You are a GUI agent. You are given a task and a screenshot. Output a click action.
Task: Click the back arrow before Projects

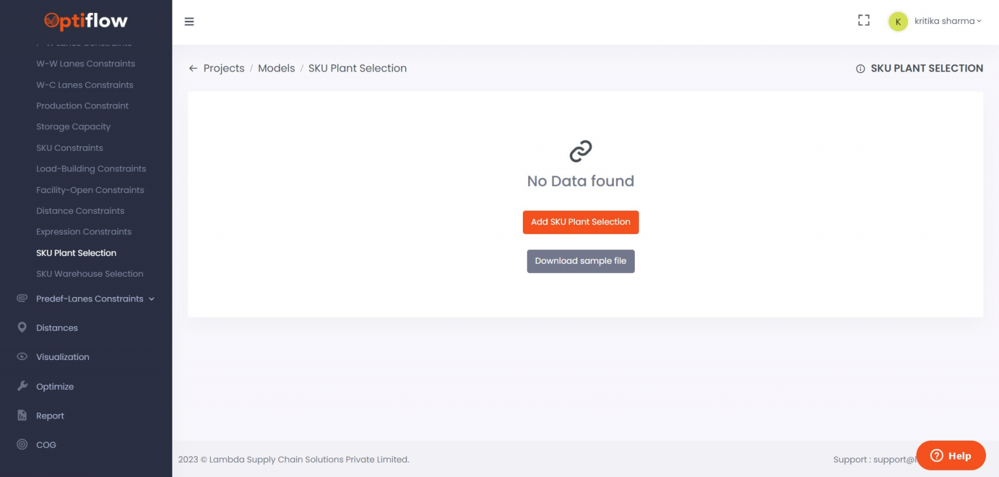coord(193,68)
